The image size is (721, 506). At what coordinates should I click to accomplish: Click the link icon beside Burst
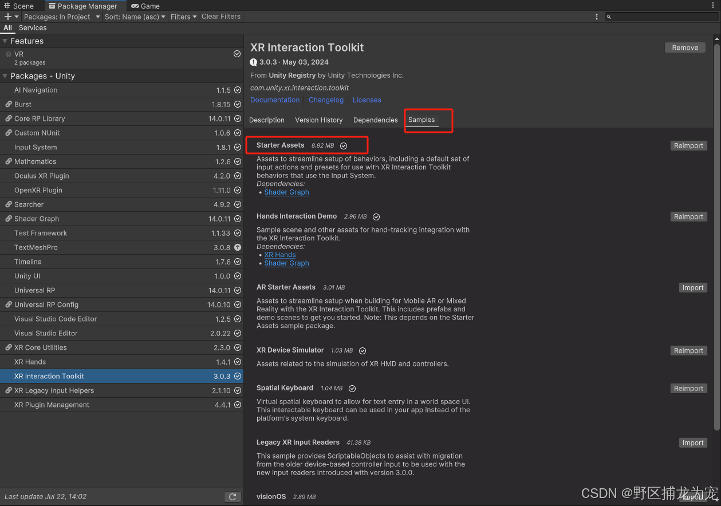pyautogui.click(x=9, y=104)
